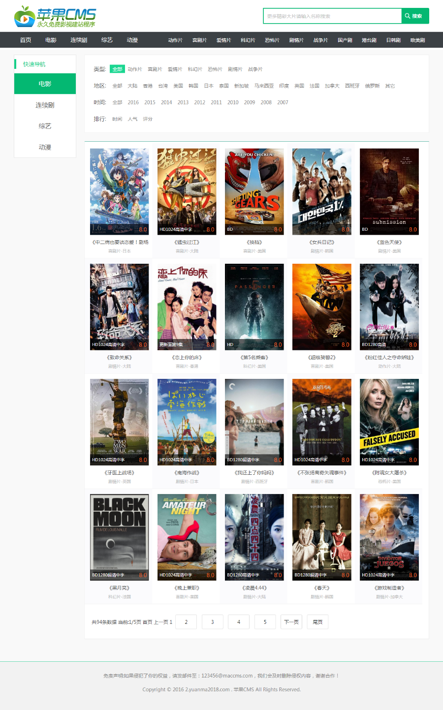Focus the movie name search box
Screen dimensions: 443x710
333,16
